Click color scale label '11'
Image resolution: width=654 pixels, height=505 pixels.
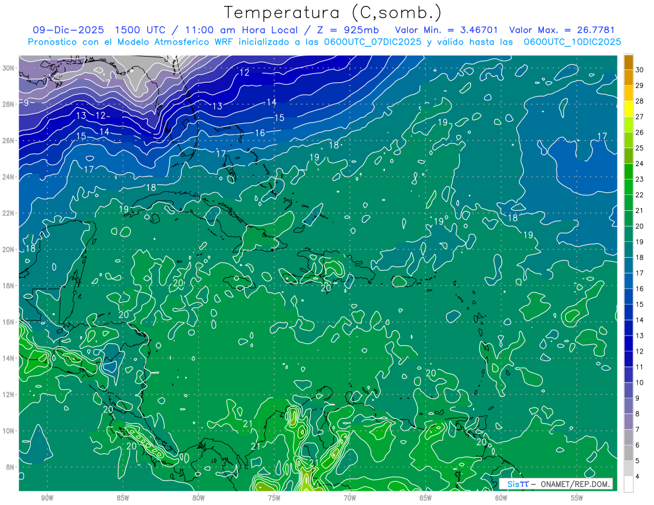pos(640,367)
